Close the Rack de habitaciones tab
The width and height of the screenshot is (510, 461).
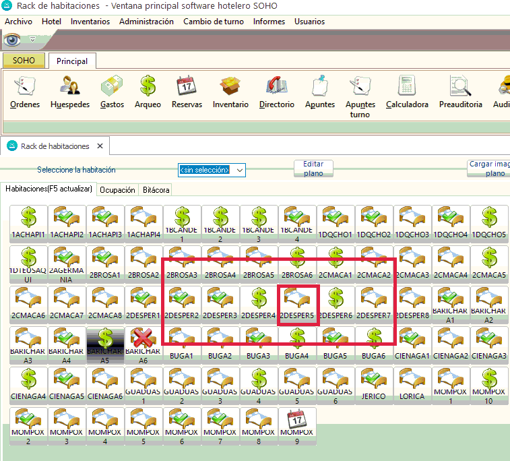[100, 146]
